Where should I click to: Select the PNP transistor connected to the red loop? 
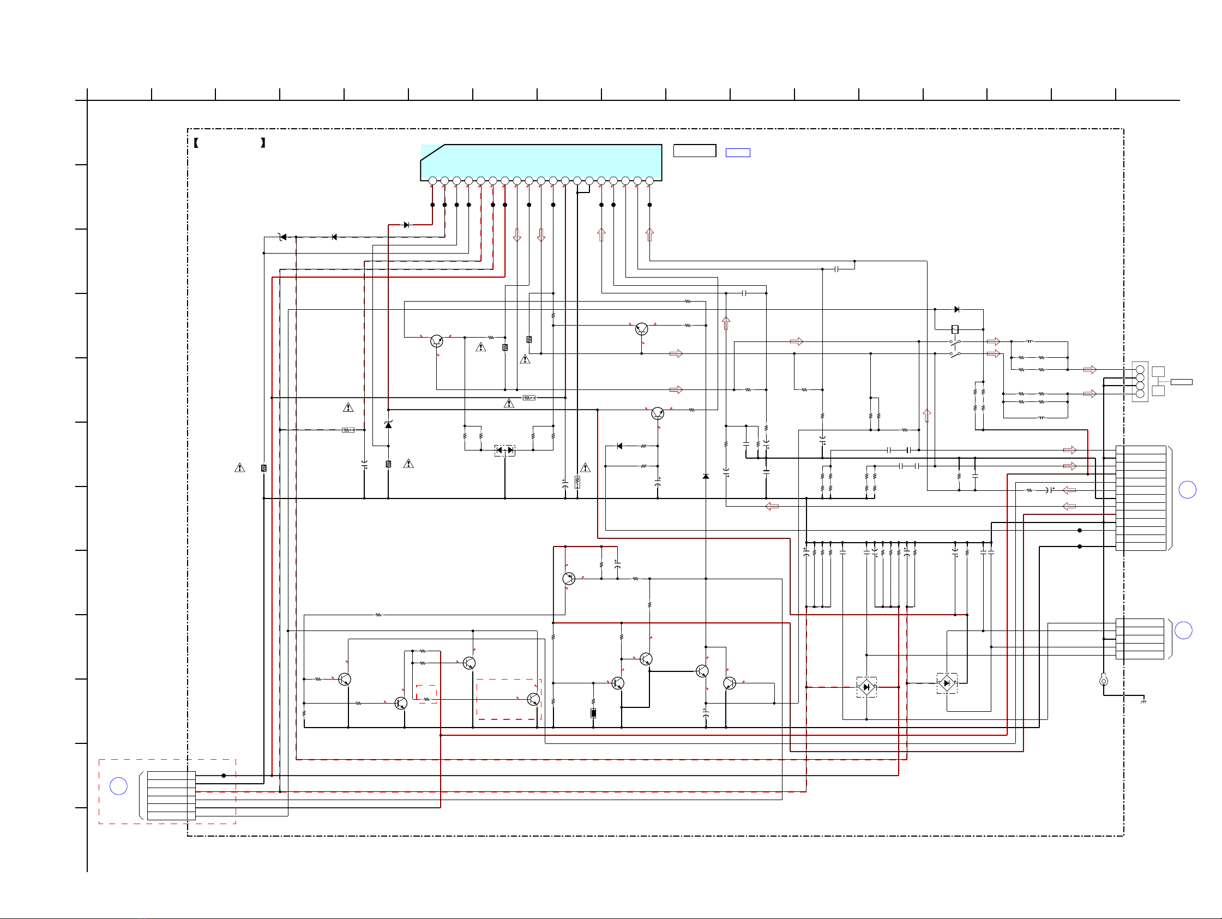click(x=568, y=579)
